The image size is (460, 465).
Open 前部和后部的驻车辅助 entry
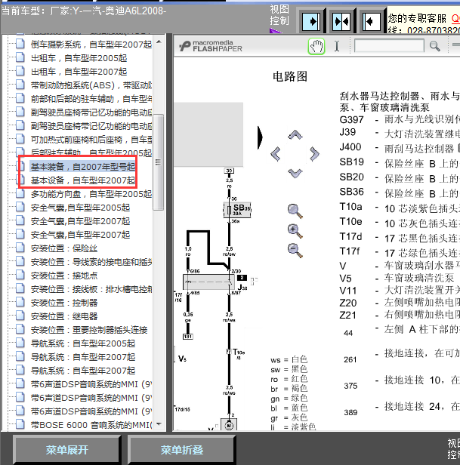[91, 99]
